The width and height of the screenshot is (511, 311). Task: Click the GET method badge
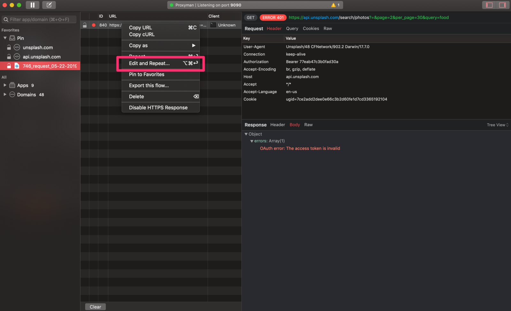tap(251, 18)
